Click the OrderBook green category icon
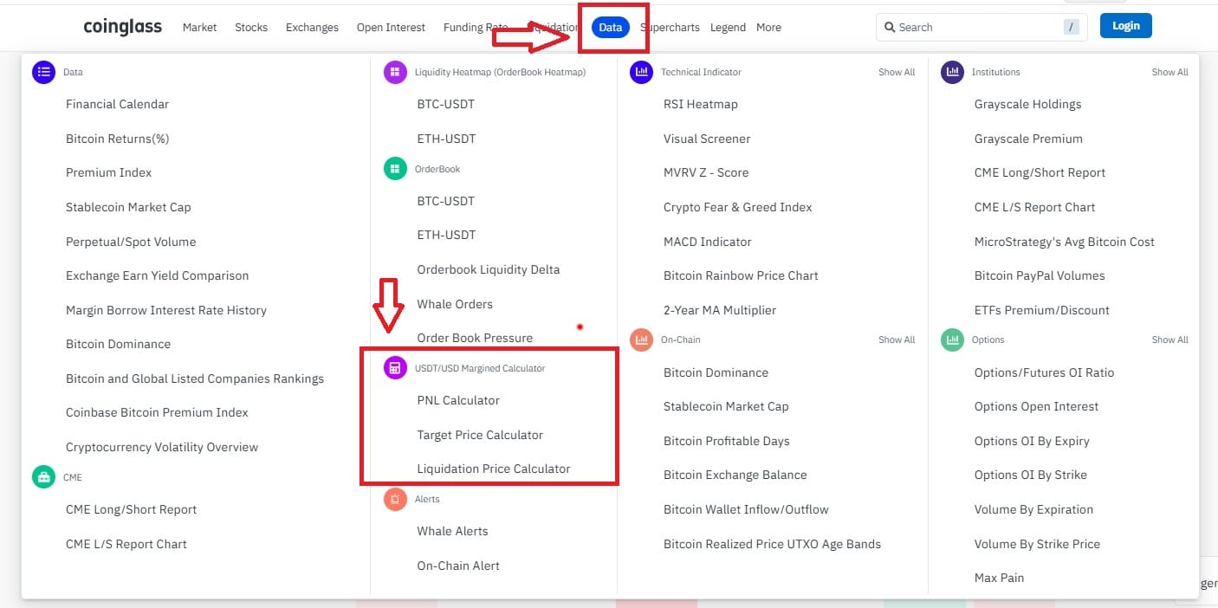The height and width of the screenshot is (608, 1218). tap(395, 169)
